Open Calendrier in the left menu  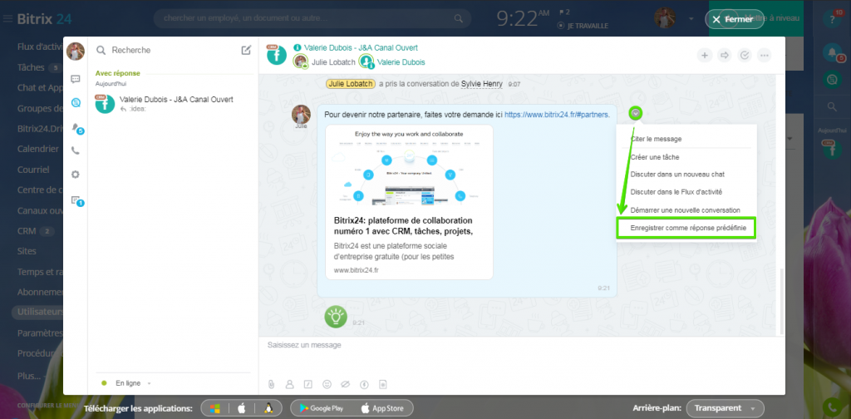tap(38, 149)
